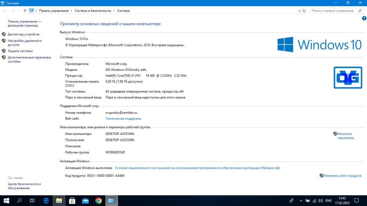Open the ENG input language selector
This screenshot has height=206, width=367.
coord(328,201)
